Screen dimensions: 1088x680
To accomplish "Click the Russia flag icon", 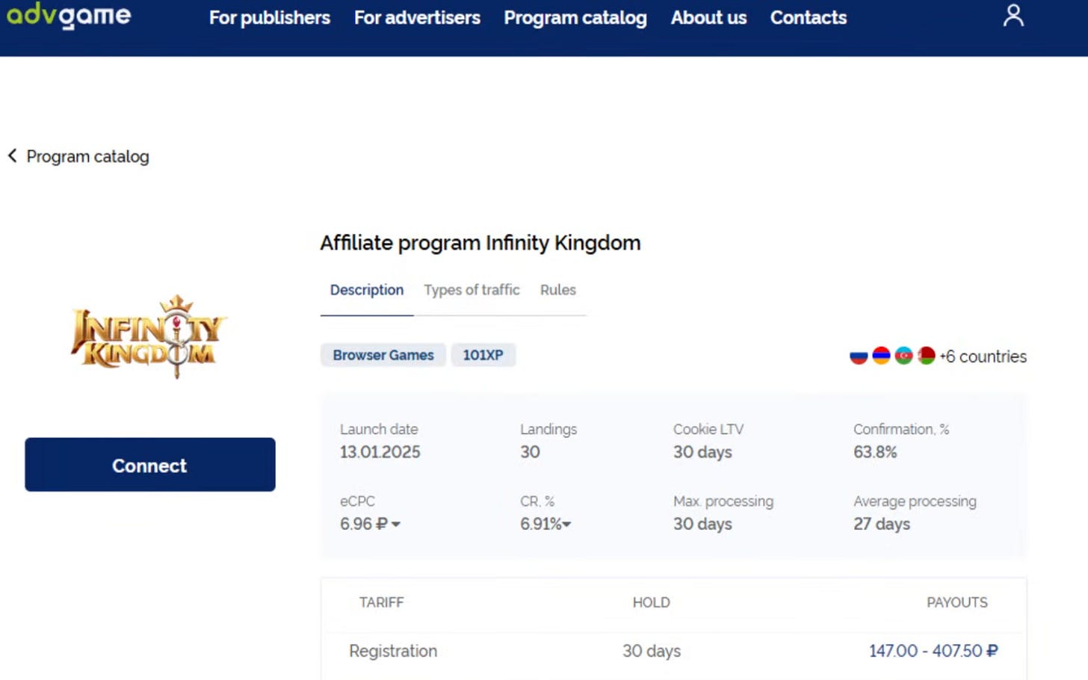I will 859,356.
